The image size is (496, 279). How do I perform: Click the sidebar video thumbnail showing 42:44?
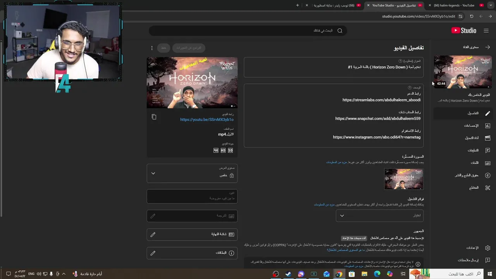coord(463,72)
